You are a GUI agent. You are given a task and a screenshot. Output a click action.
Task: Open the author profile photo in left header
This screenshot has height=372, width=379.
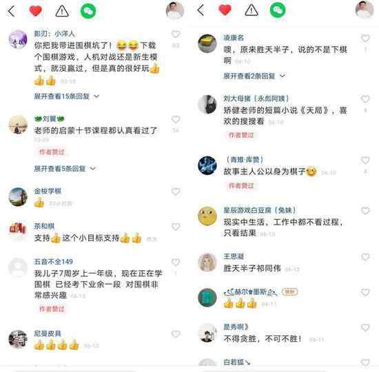(x=175, y=10)
